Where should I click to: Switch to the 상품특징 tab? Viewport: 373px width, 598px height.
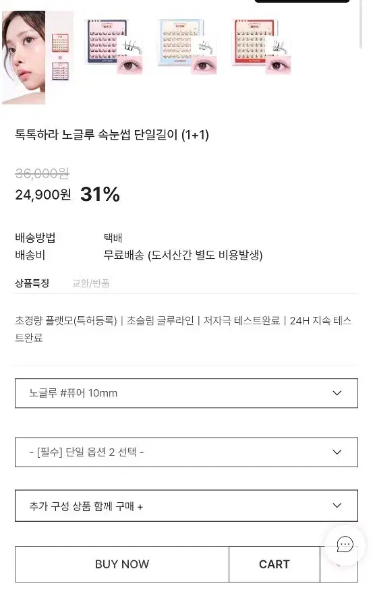pyautogui.click(x=32, y=283)
